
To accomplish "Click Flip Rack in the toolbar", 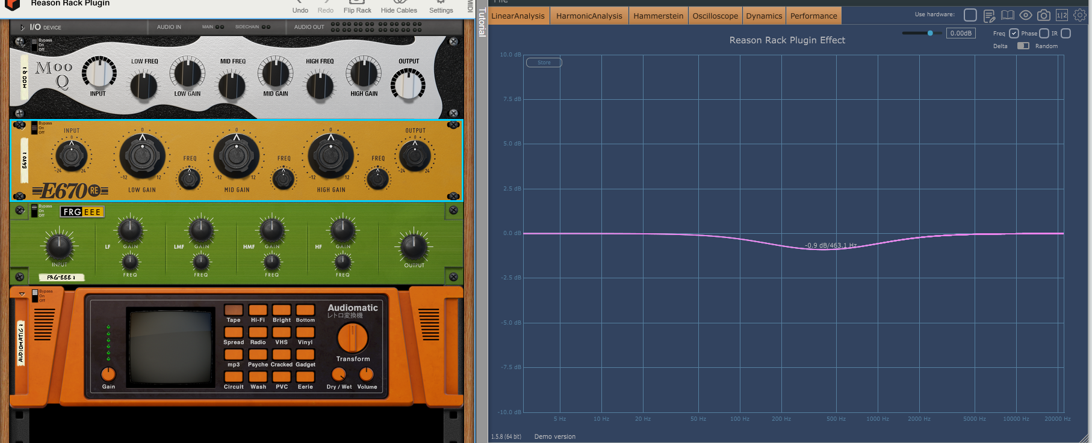I will click(x=357, y=7).
